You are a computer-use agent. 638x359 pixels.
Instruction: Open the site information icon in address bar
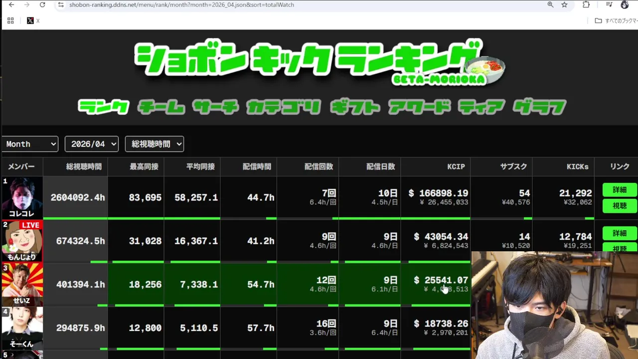pos(61,4)
